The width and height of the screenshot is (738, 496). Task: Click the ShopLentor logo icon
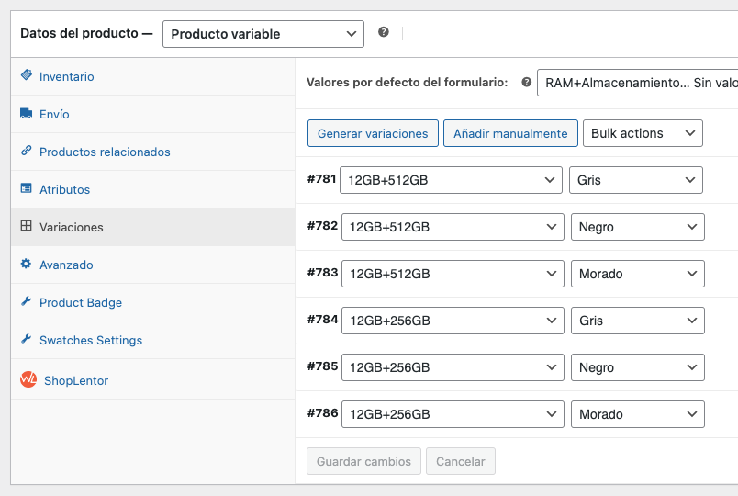(x=28, y=379)
